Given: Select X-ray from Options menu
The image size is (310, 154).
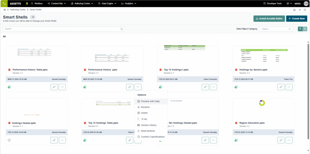Looking at the screenshot, I should tap(151, 119).
